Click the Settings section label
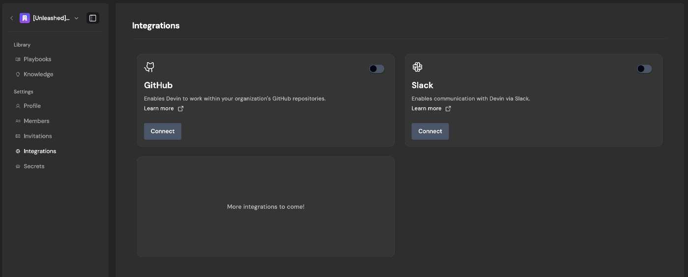Image resolution: width=688 pixels, height=277 pixels. coord(24,92)
